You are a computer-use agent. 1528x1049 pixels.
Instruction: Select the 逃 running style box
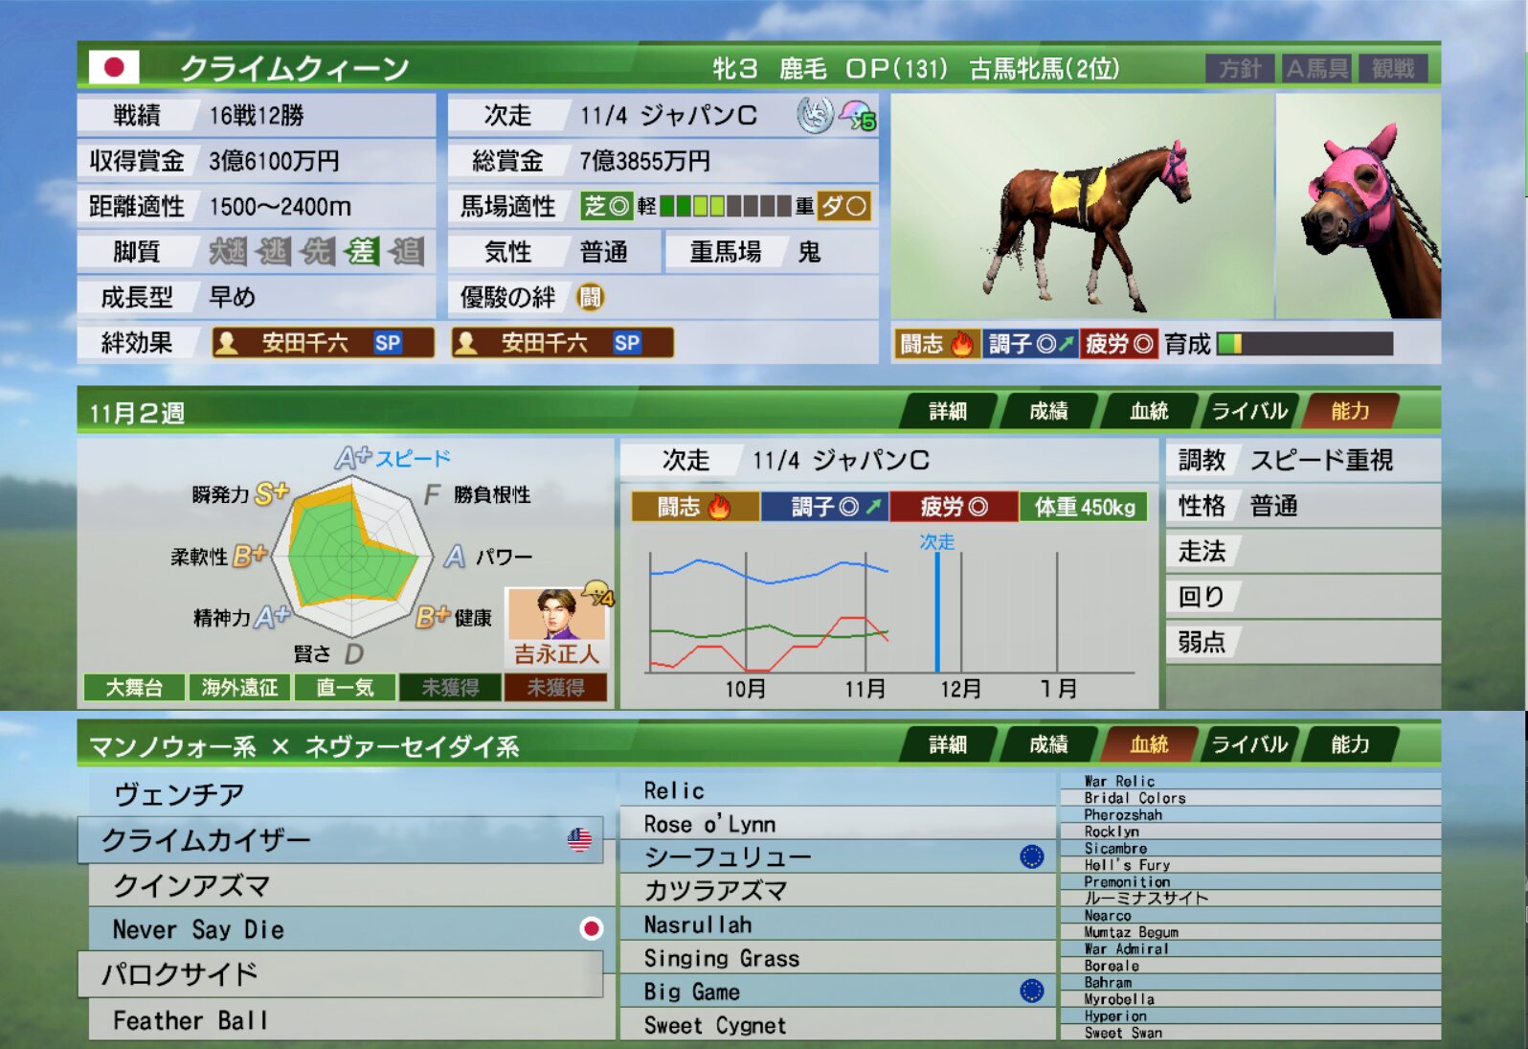[274, 252]
